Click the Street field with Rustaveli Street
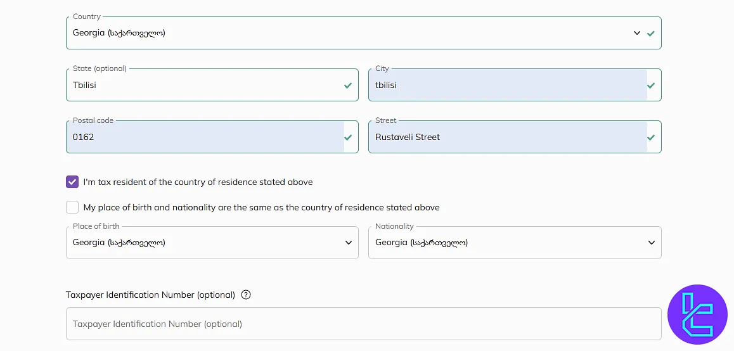Screen dimensions: 734x351 point(515,137)
